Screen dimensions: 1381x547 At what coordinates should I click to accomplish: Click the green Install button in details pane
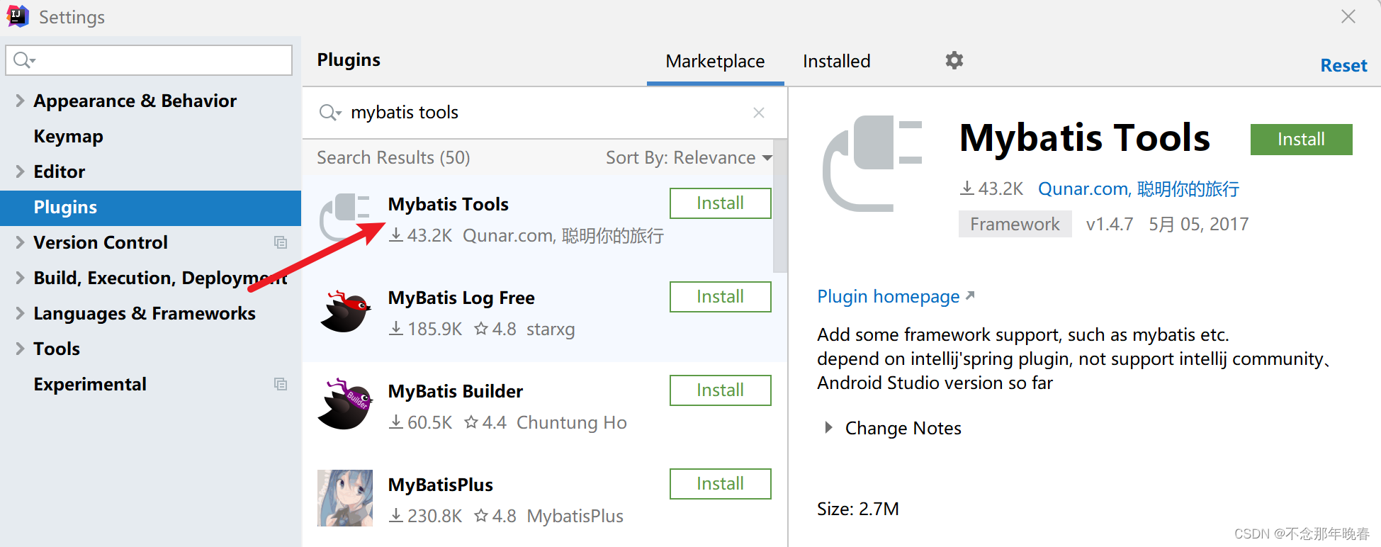[x=1301, y=140]
